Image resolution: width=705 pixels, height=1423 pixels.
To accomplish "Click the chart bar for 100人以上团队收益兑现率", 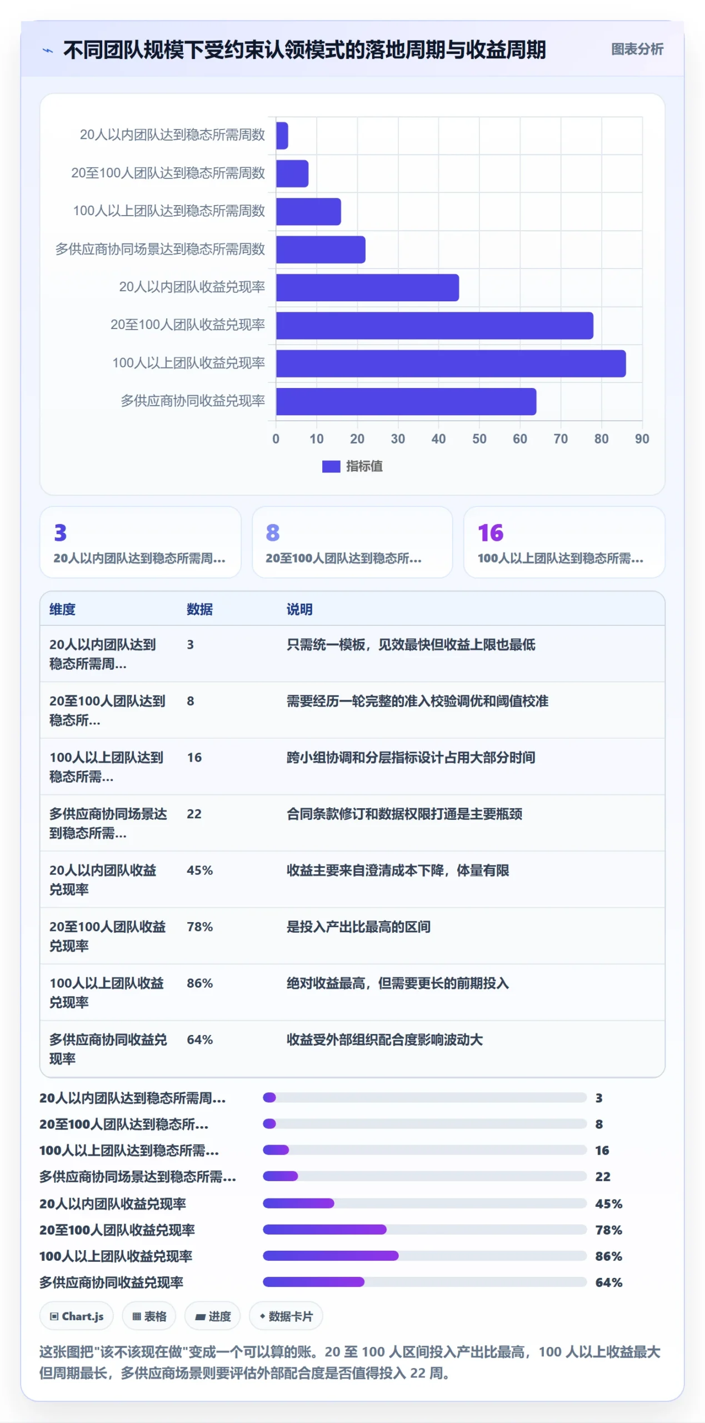I will point(451,364).
